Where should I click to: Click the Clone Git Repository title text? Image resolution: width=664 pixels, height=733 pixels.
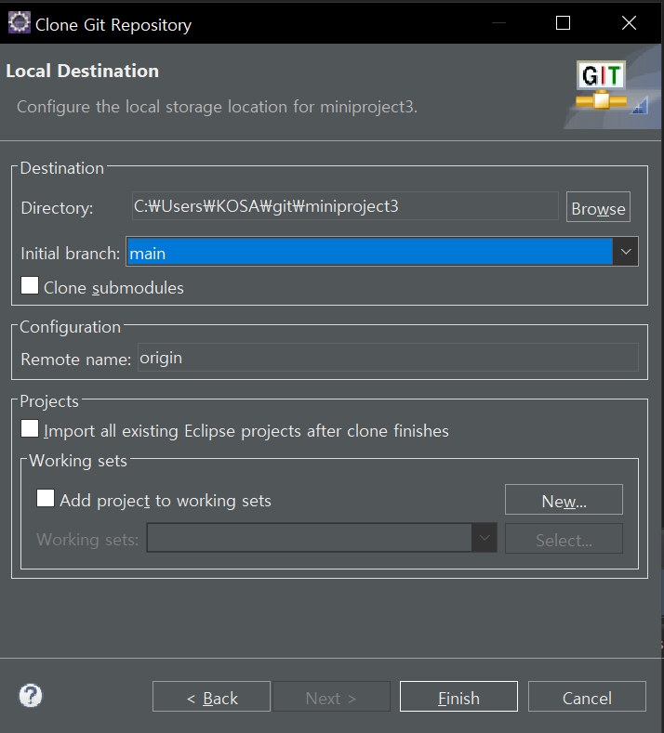click(x=113, y=25)
